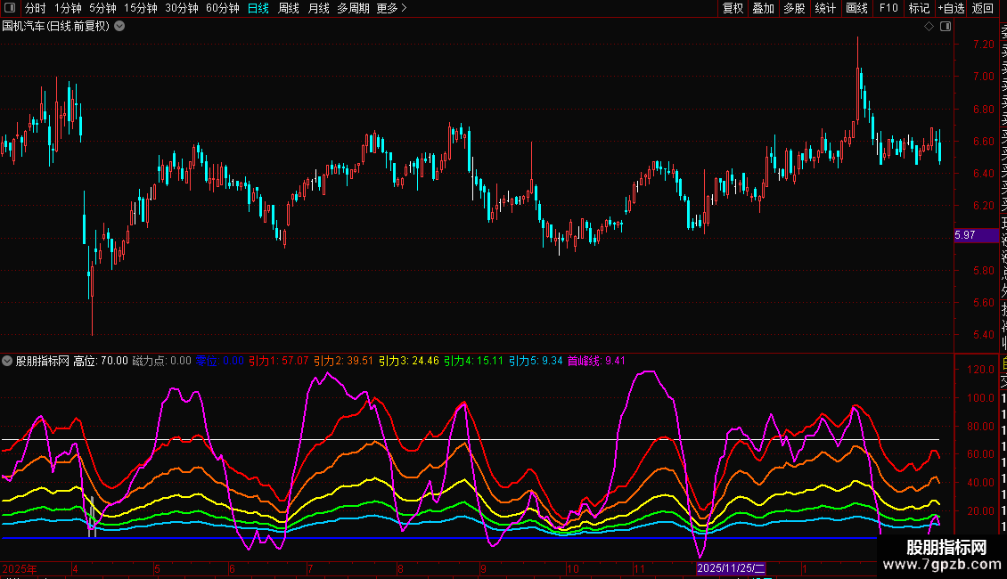Open the stock title dropdown arrow
Viewport: 1007px width, 579px height.
click(119, 26)
